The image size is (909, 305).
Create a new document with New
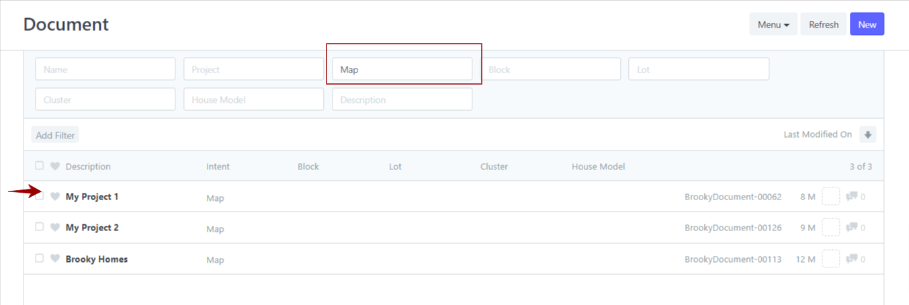pyautogui.click(x=867, y=25)
